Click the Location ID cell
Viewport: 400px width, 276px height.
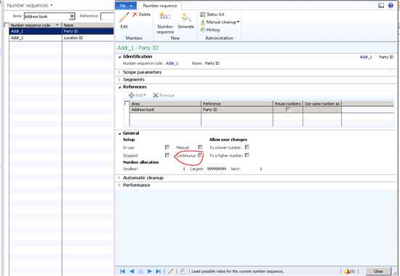tap(88, 38)
